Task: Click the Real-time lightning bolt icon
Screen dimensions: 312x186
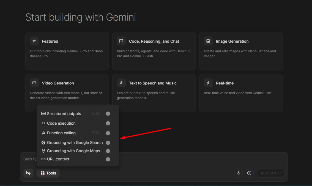Action: point(208,83)
